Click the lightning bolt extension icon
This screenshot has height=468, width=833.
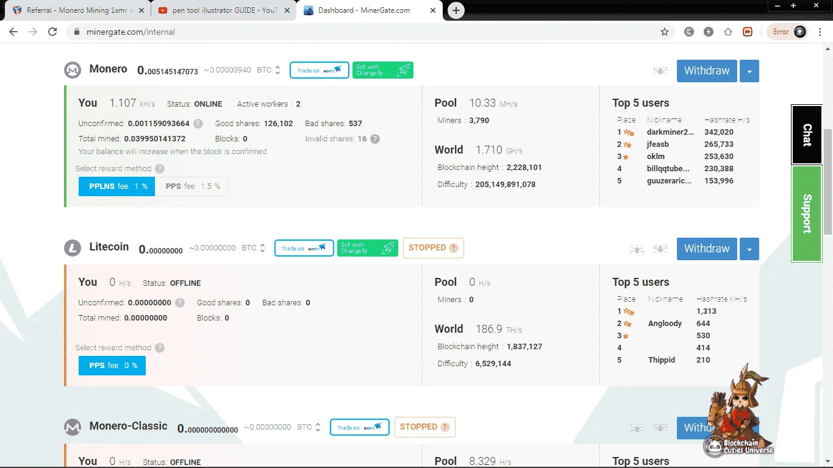coord(709,32)
